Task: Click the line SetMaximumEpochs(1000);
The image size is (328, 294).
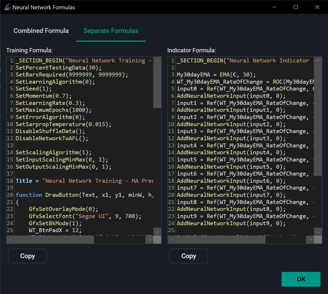Action: click(x=54, y=110)
